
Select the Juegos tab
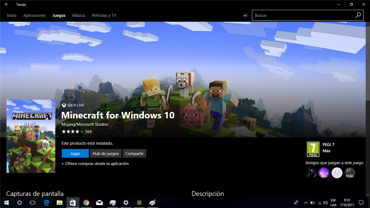[x=59, y=15]
